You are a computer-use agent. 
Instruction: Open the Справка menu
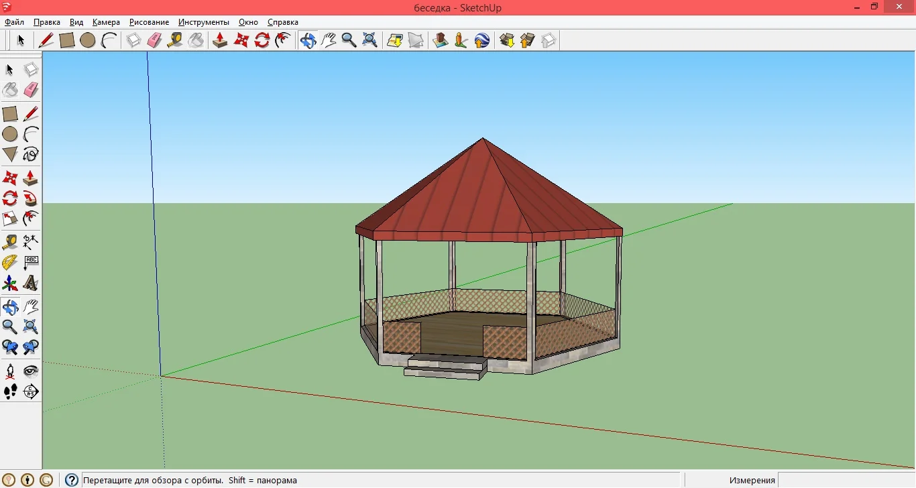pos(282,22)
